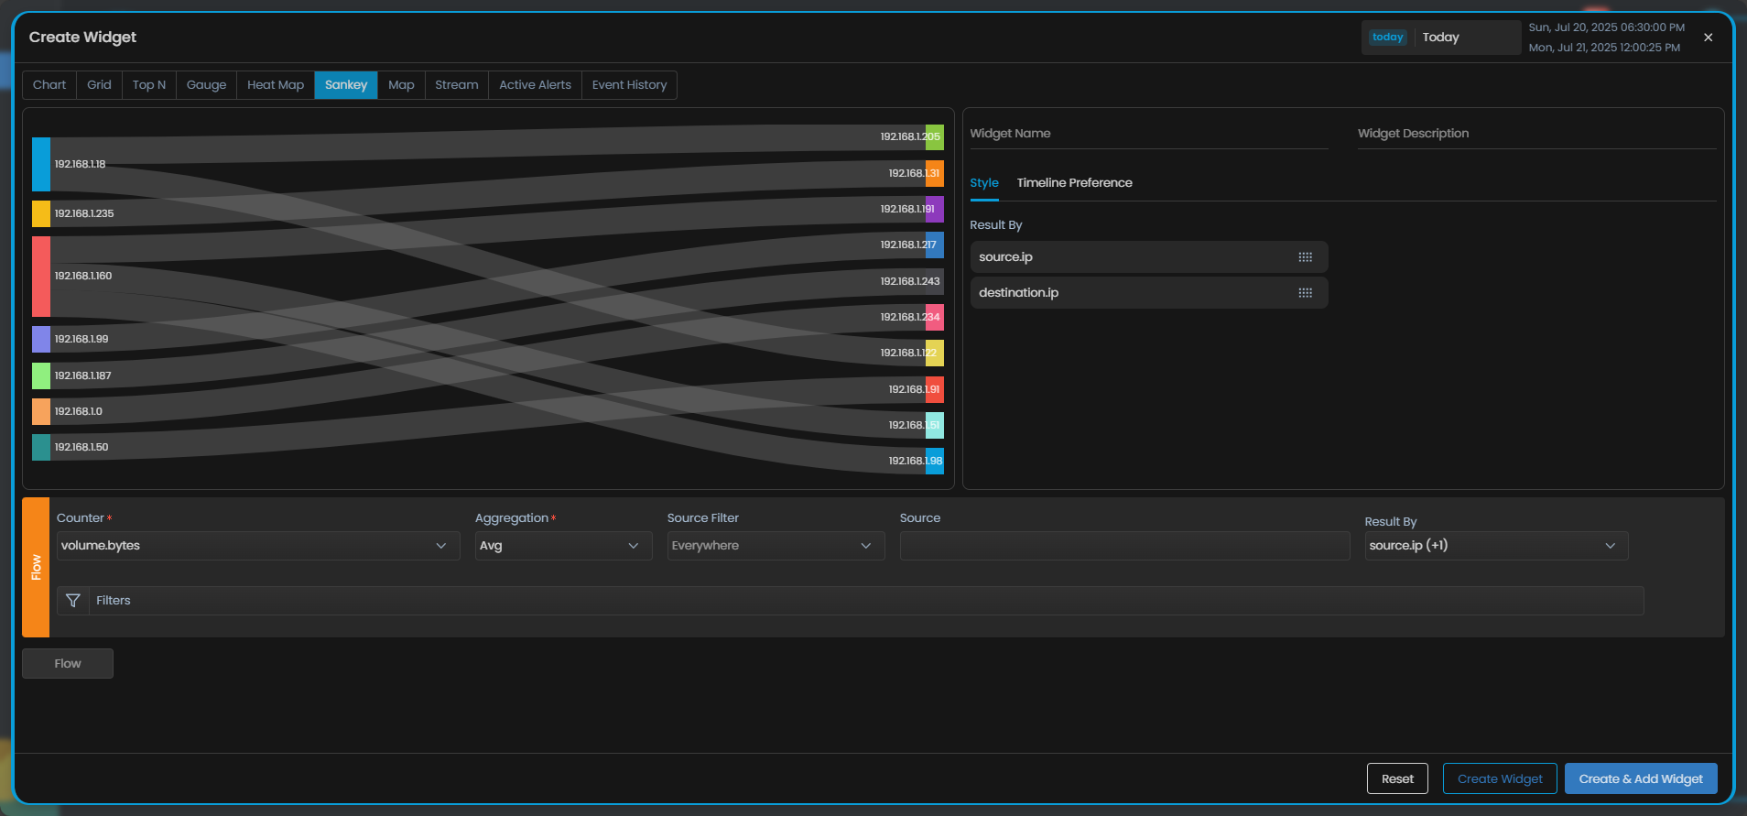Select the Event History tab
This screenshot has height=816, width=1747.
point(629,85)
